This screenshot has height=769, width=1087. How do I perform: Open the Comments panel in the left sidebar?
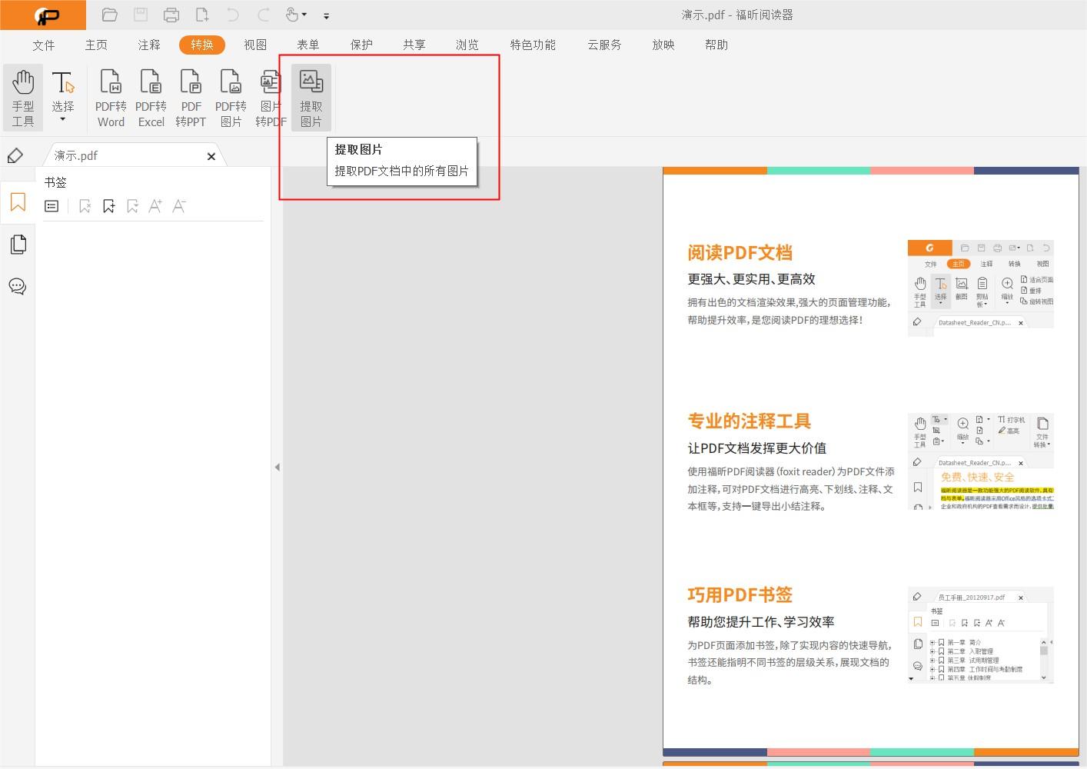17,286
